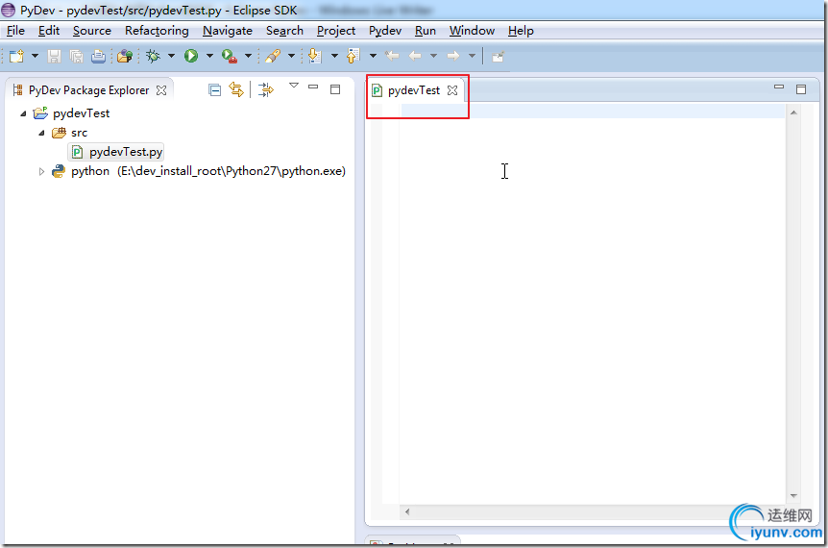Toggle Link with Editor in Package Explorer
Viewport: 828px width, 548px height.
click(236, 89)
